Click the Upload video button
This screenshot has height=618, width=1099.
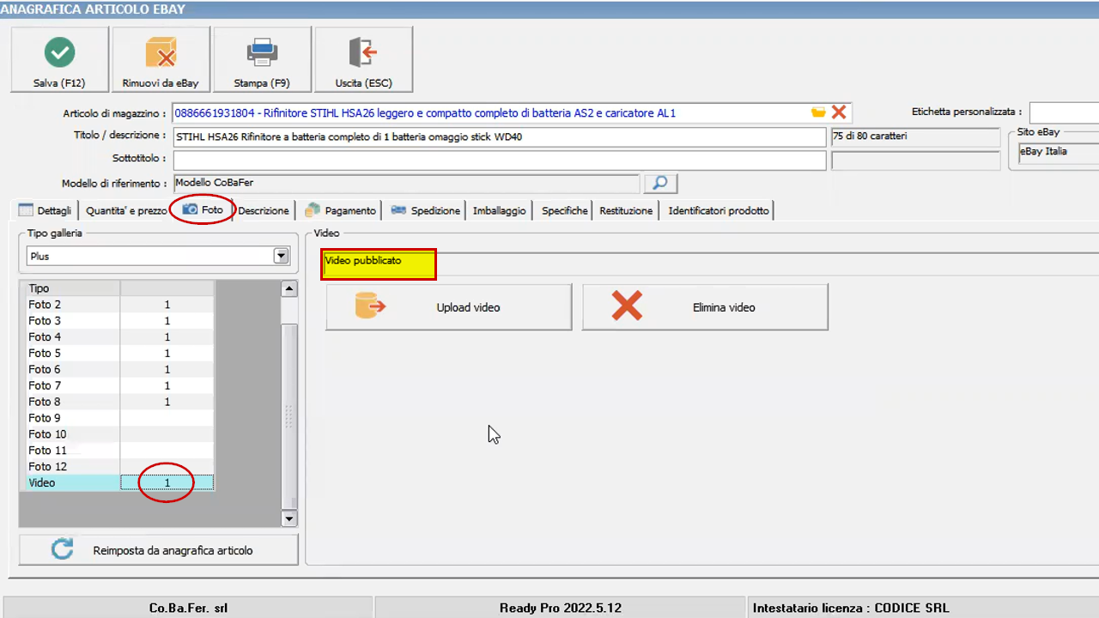(448, 307)
